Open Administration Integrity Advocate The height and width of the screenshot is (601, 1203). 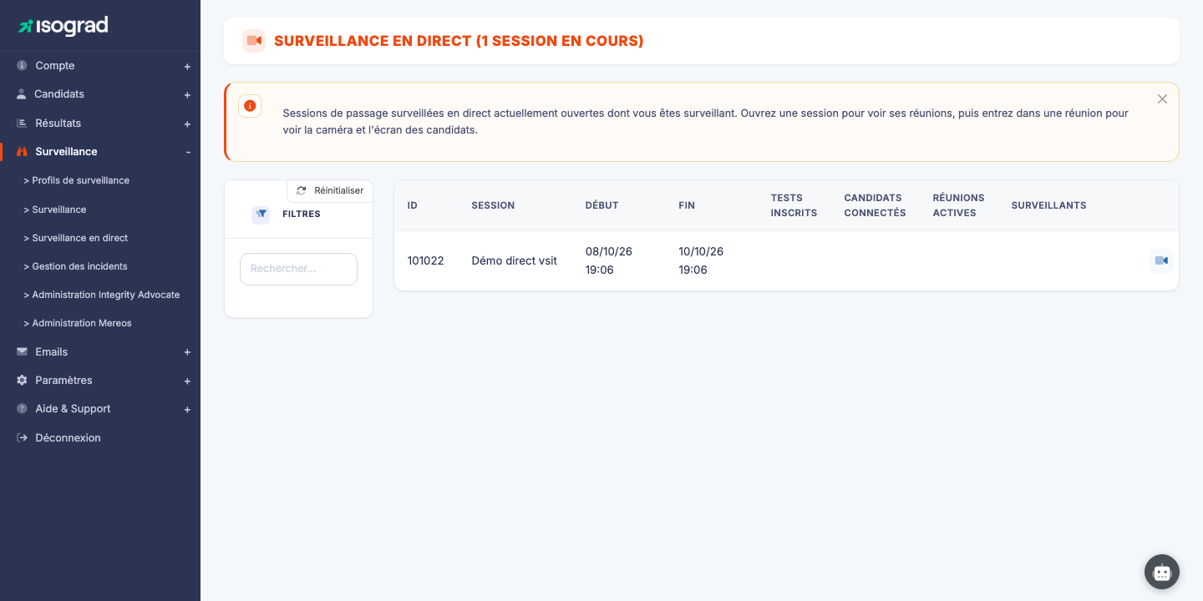click(x=102, y=295)
